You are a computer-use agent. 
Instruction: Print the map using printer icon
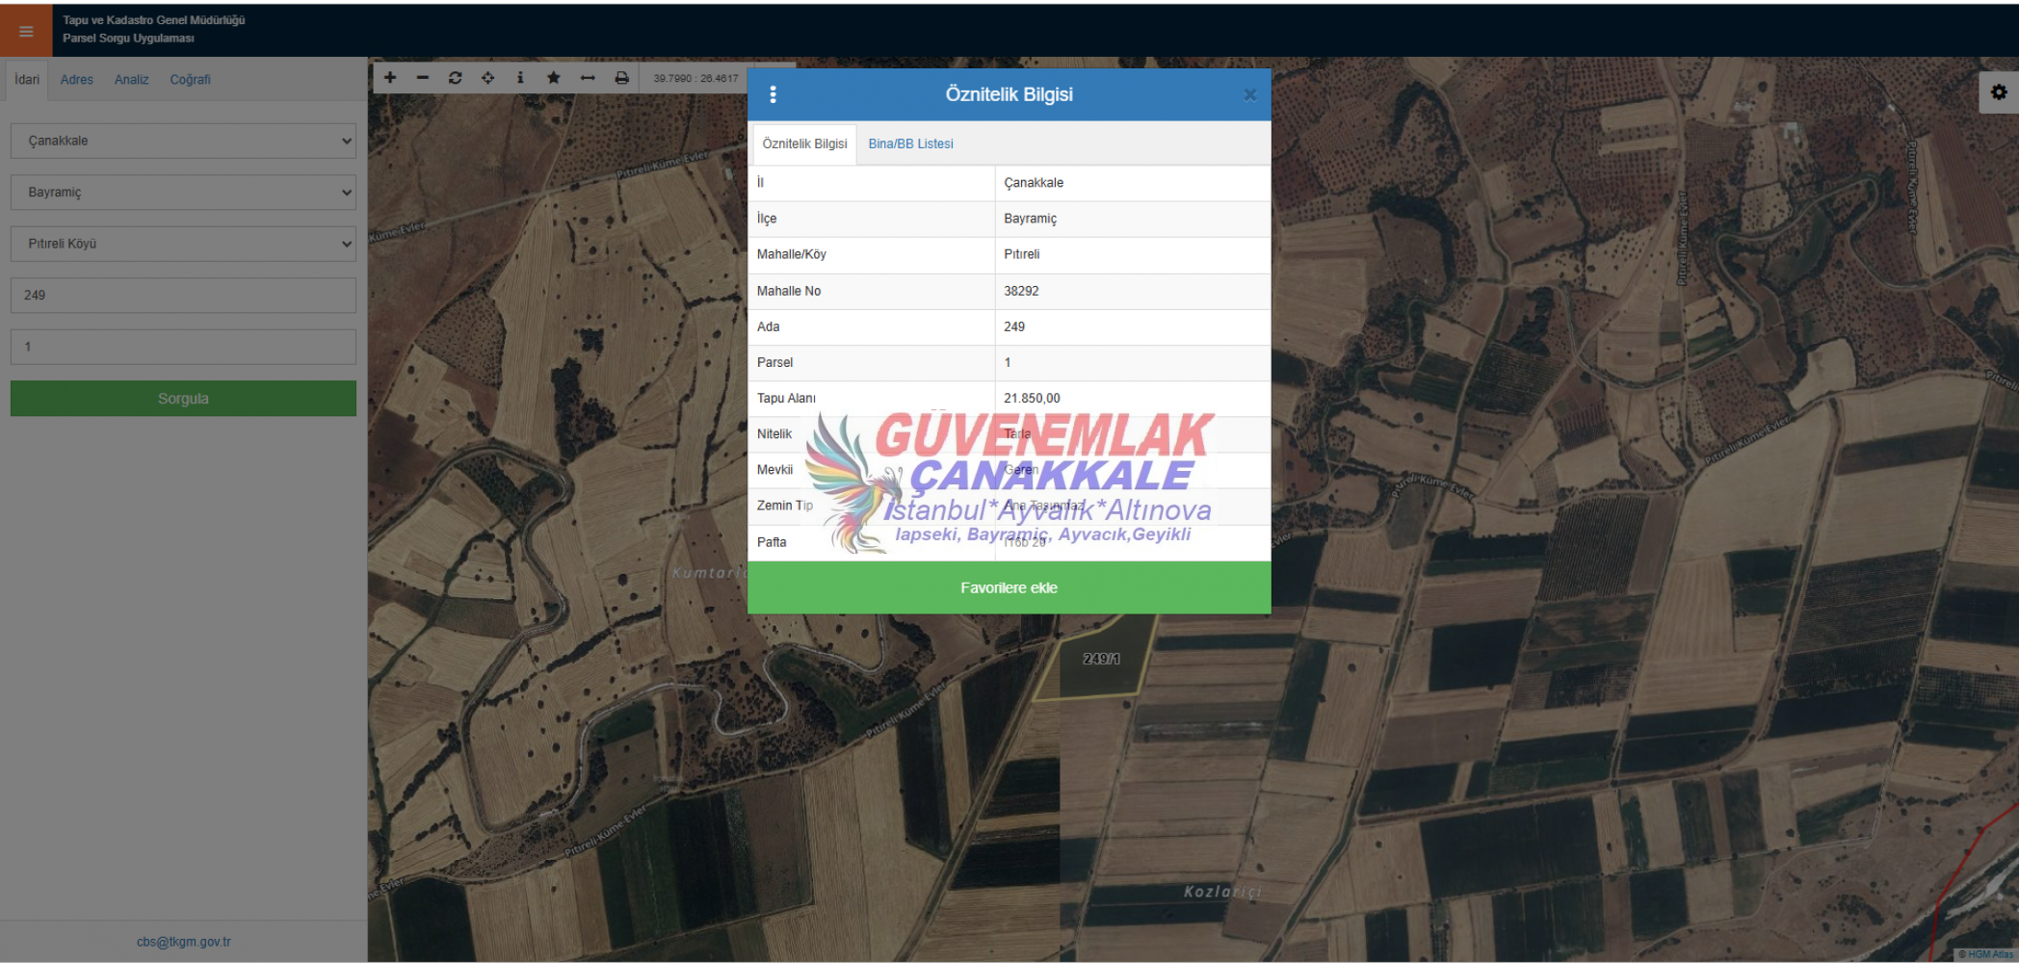point(621,78)
